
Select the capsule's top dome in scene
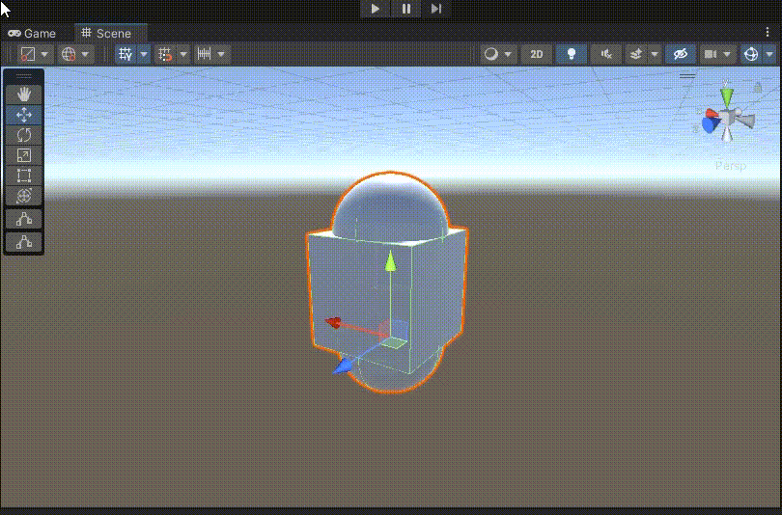coord(390,206)
